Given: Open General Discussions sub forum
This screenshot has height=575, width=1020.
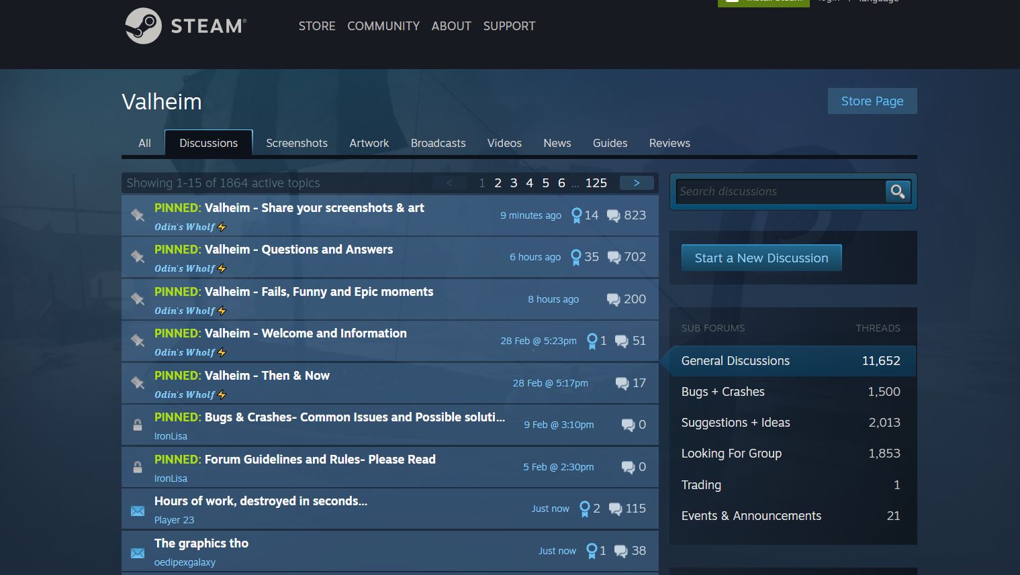Looking at the screenshot, I should 791,361.
